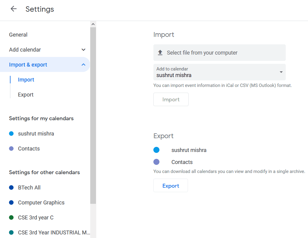Open the Add to calendar dropdown
Image resolution: width=308 pixels, height=238 pixels.
(281, 72)
